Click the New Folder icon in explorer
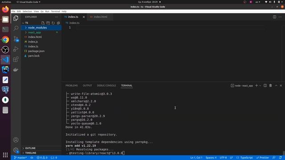Screen dimensions: 285x160 [48, 23]
